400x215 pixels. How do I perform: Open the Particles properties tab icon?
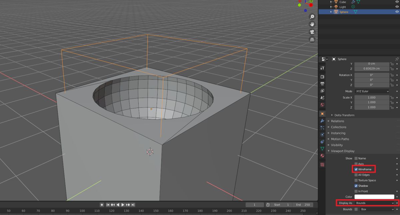coord(322,128)
